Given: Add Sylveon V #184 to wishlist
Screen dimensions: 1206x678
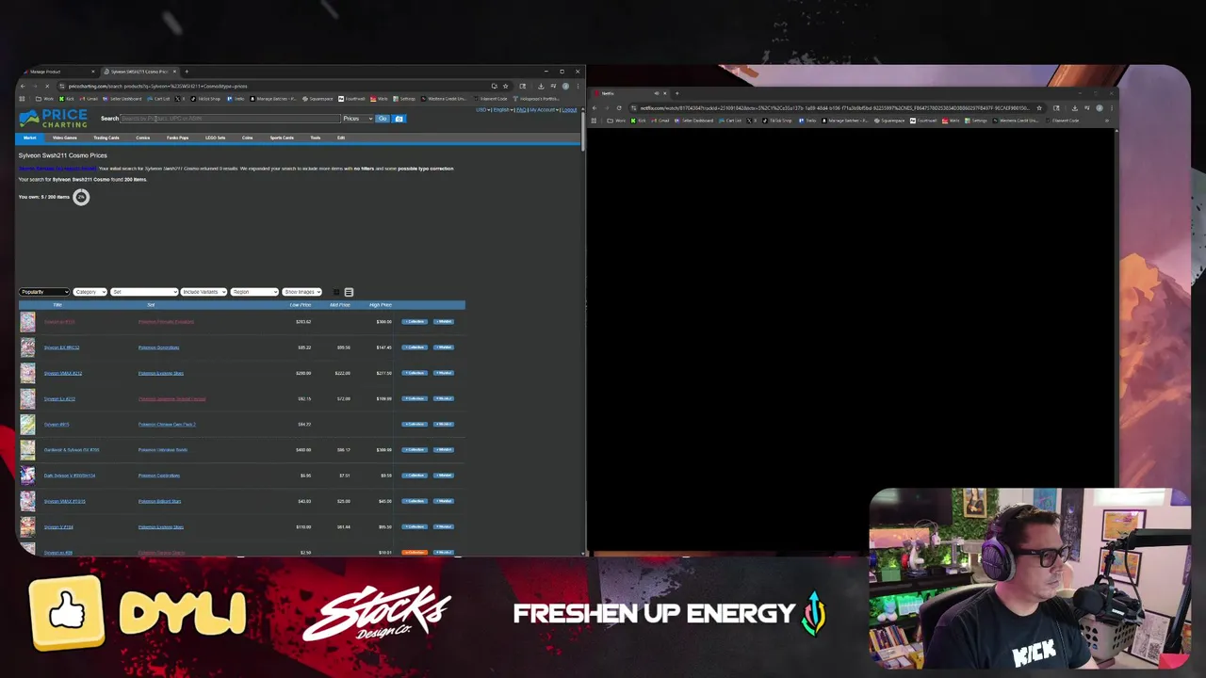Looking at the screenshot, I should click(443, 526).
